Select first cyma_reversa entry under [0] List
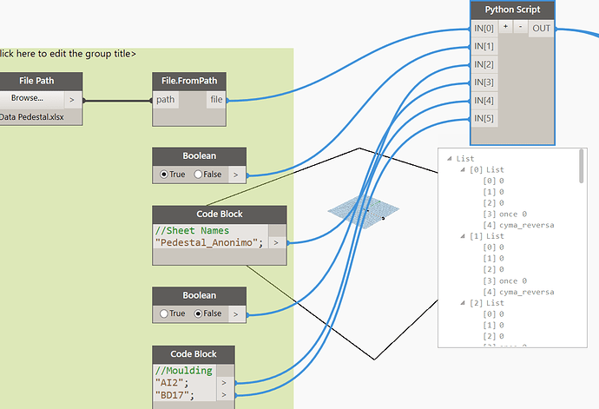The image size is (599, 409). (526, 225)
